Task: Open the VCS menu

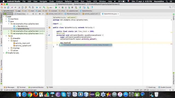Action: click(95, 1)
